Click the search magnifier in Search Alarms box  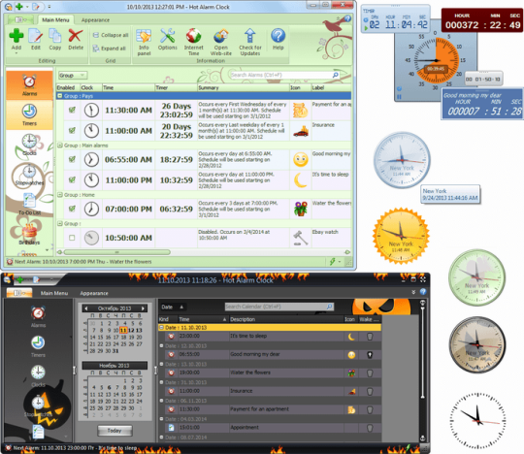pyautogui.click(x=335, y=75)
